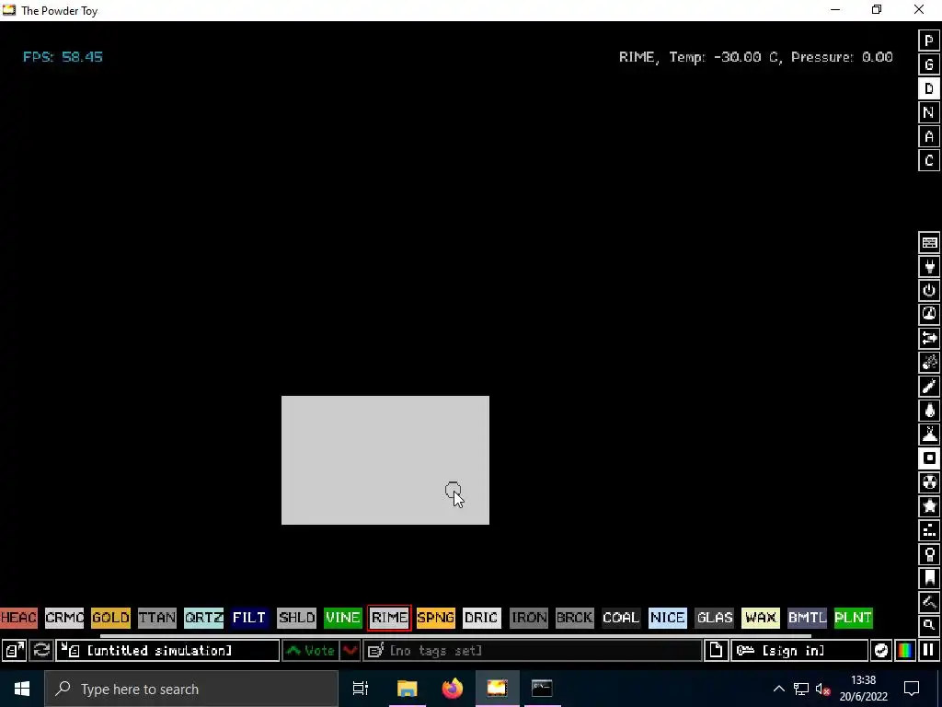Select the HEAC element
The image size is (942, 707).
(18, 618)
